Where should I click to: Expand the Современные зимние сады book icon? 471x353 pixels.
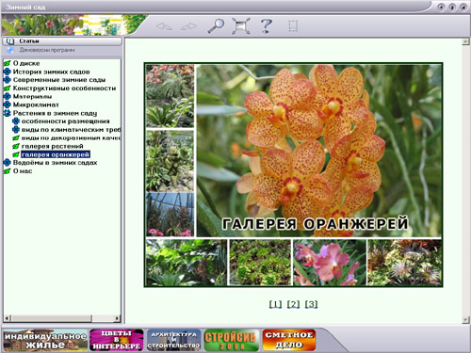(x=8, y=80)
